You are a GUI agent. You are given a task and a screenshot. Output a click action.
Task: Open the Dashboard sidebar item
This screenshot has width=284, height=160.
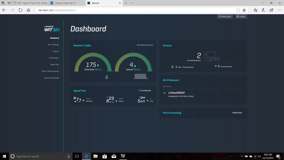pos(54,38)
